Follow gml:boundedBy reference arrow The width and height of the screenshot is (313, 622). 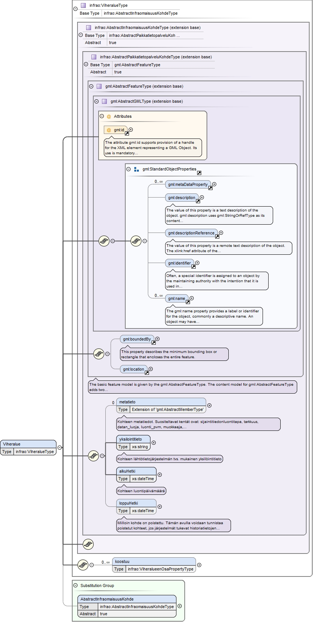coord(153,342)
